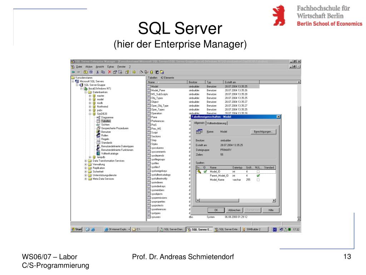Expand the msdb database node
This screenshot has height=275, width=366.
(x=90, y=103)
